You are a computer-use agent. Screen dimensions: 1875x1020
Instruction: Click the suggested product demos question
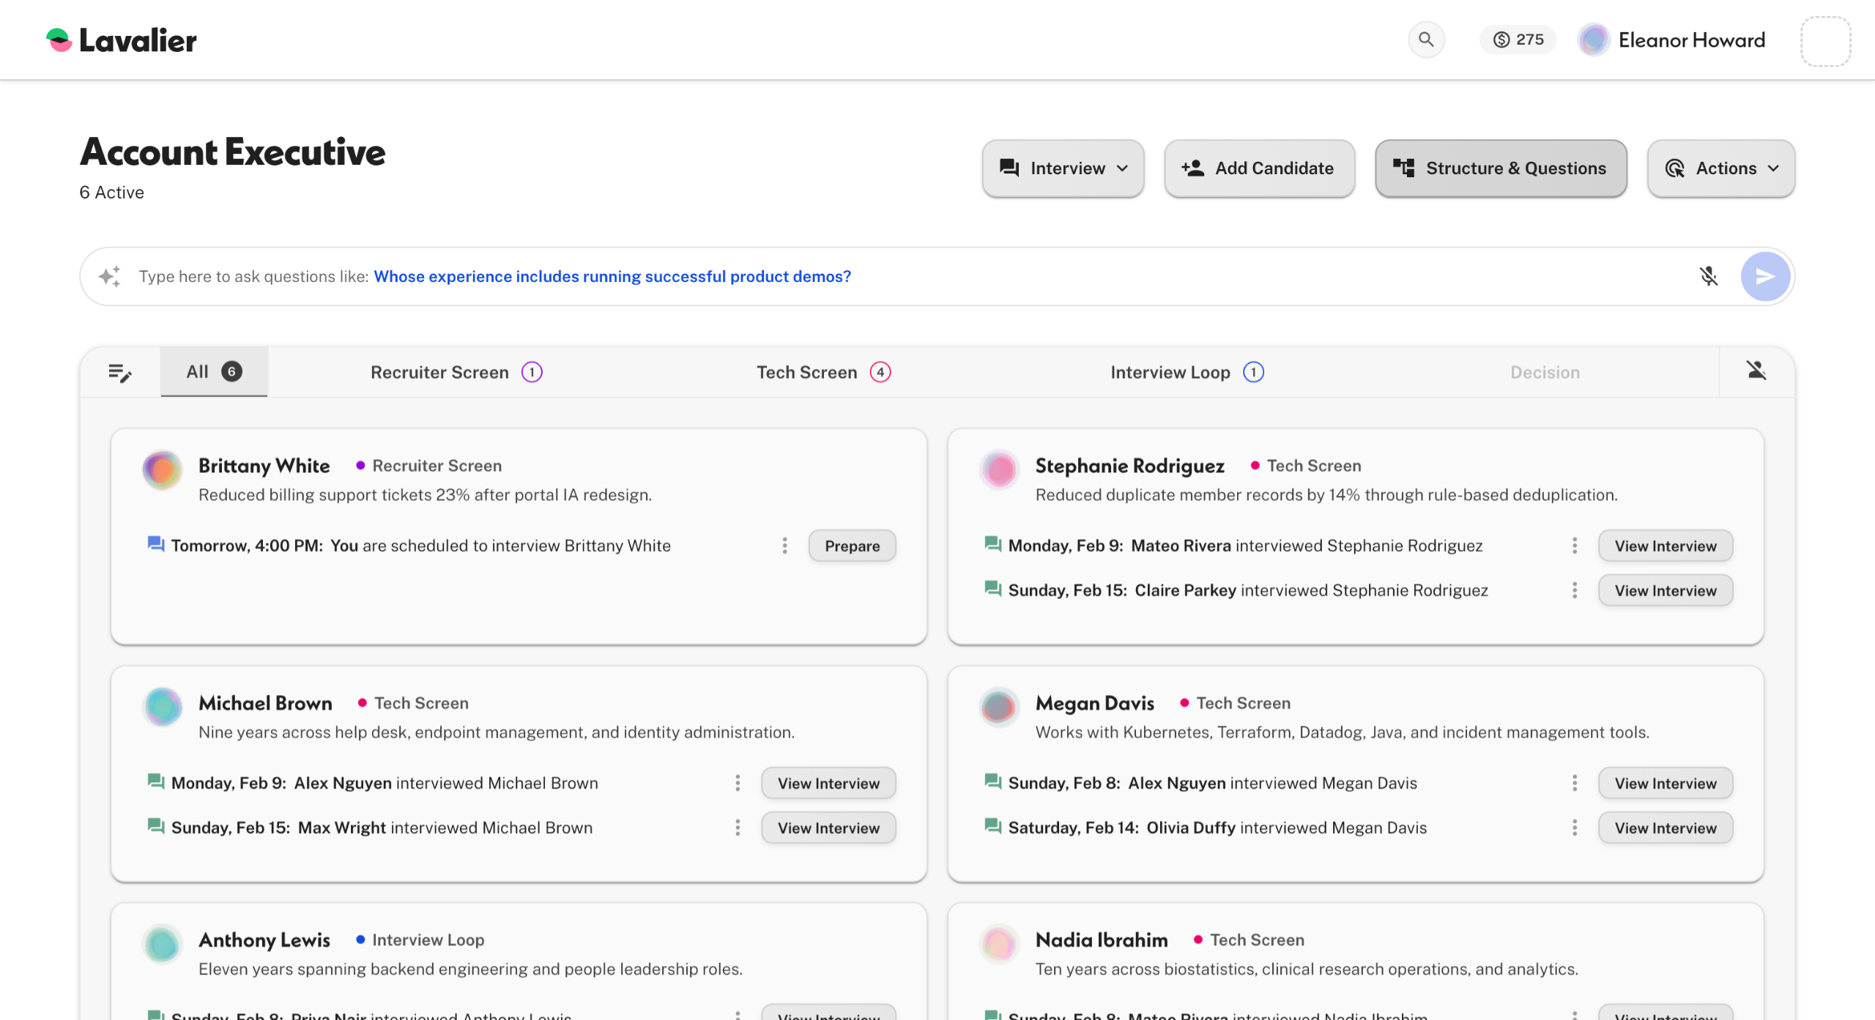[612, 277]
